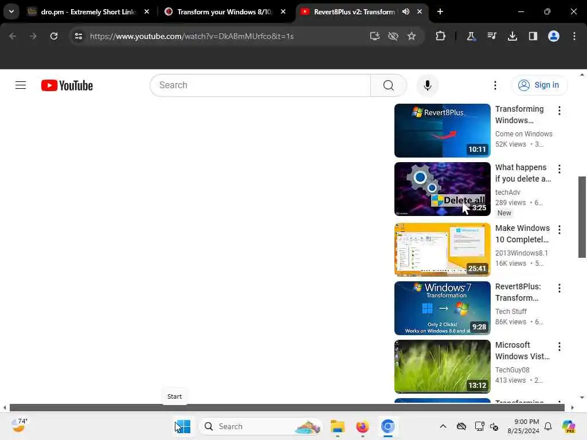Image resolution: width=587 pixels, height=440 pixels.
Task: Sign in to YouTube
Action: point(539,85)
